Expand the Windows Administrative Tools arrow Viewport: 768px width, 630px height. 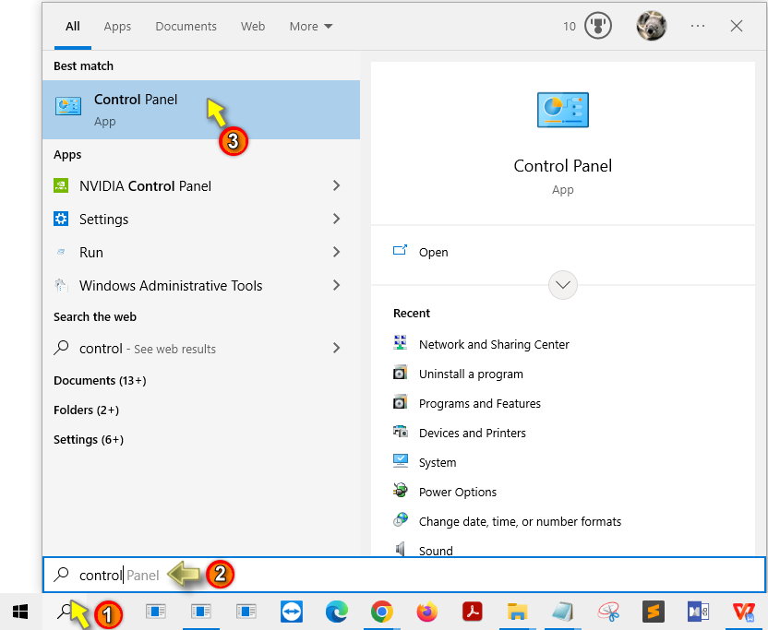point(336,285)
